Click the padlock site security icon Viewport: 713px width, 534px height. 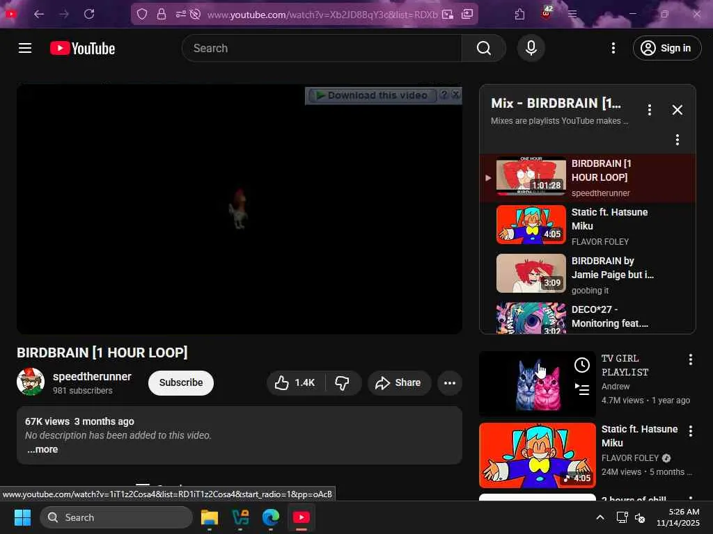[x=161, y=15]
